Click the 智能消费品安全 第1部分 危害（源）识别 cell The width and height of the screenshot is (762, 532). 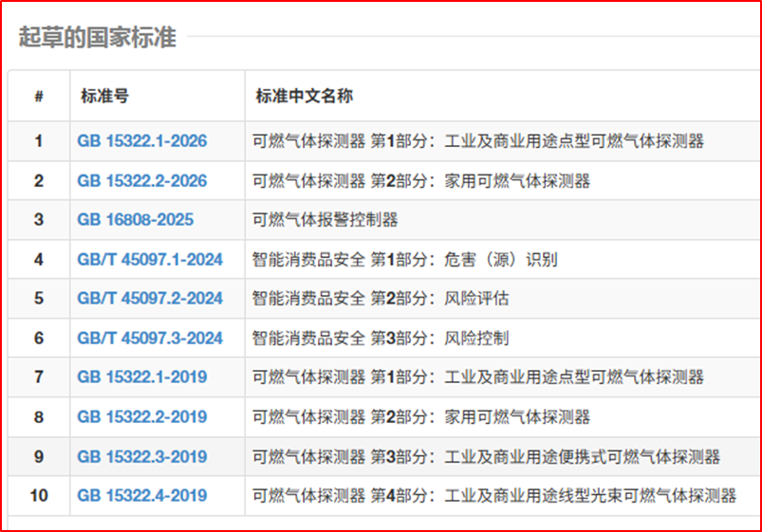click(x=404, y=259)
